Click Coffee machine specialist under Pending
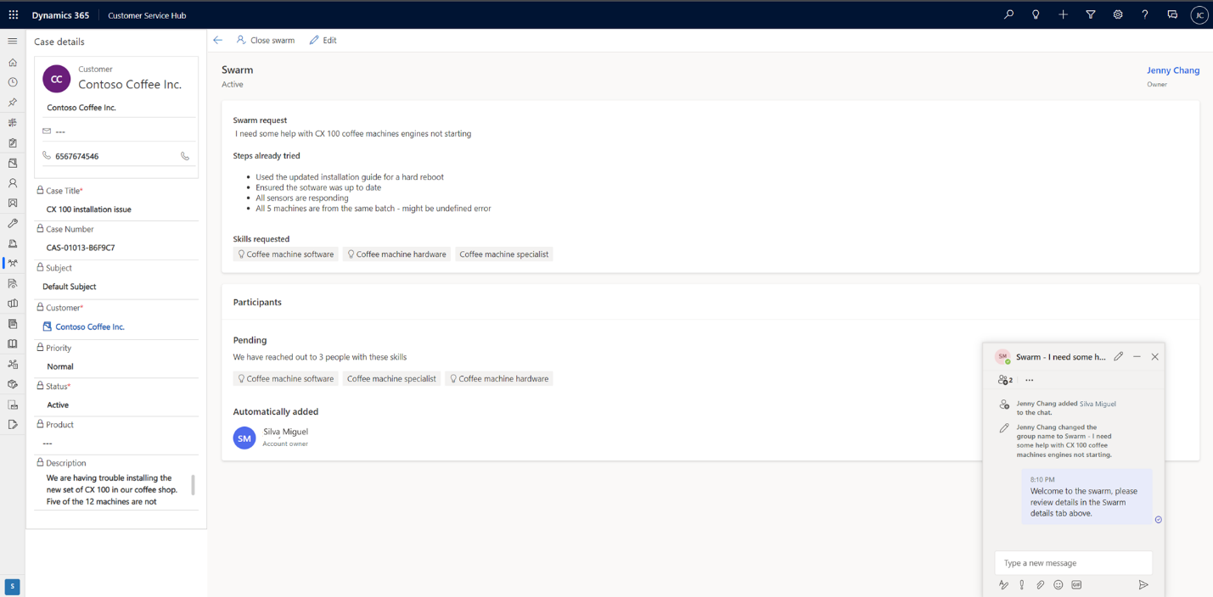Viewport: 1213px width, 597px height. coord(391,379)
